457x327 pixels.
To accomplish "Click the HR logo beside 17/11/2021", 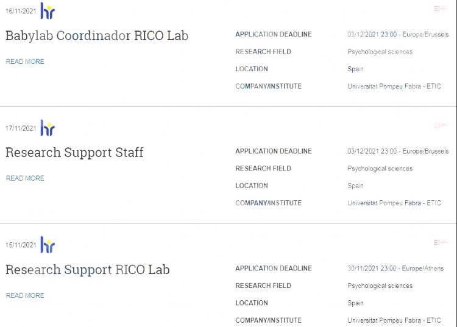I will pos(48,128).
